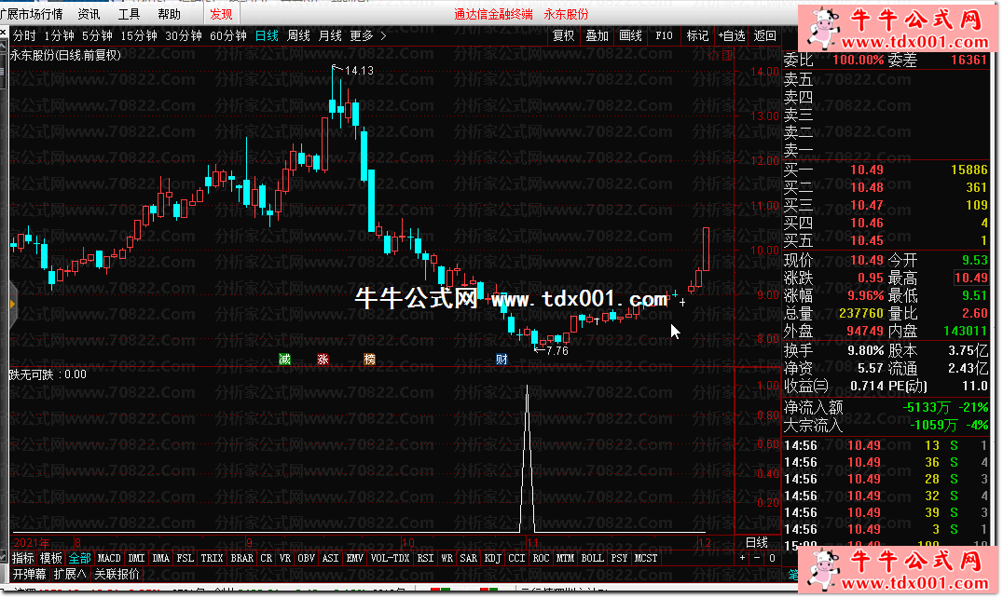Add stock with +自选 button

point(732,35)
